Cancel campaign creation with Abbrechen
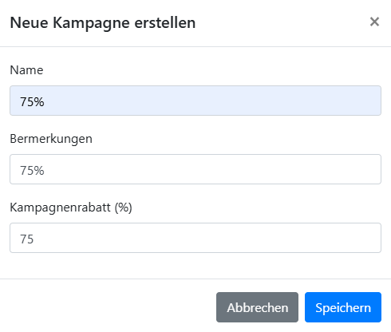Image resolution: width=391 pixels, height=332 pixels. (257, 307)
